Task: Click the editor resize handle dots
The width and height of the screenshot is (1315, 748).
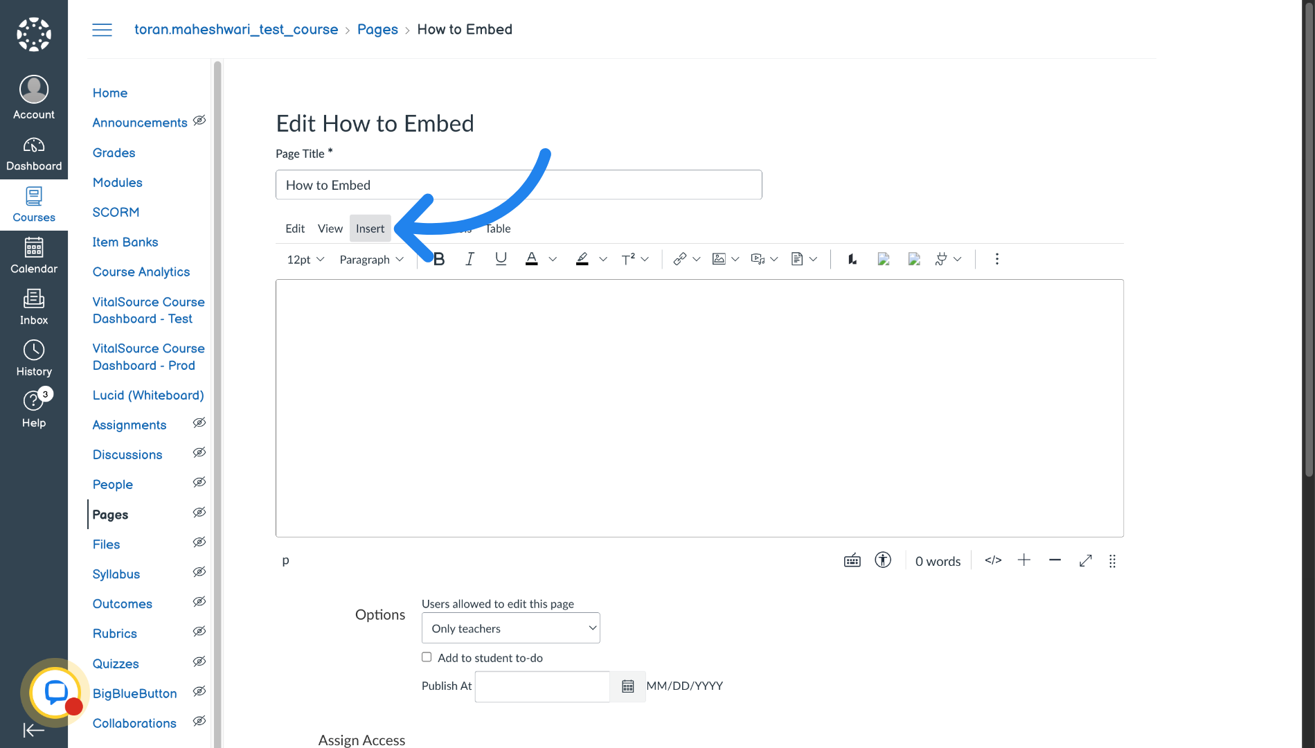Action: (1112, 561)
